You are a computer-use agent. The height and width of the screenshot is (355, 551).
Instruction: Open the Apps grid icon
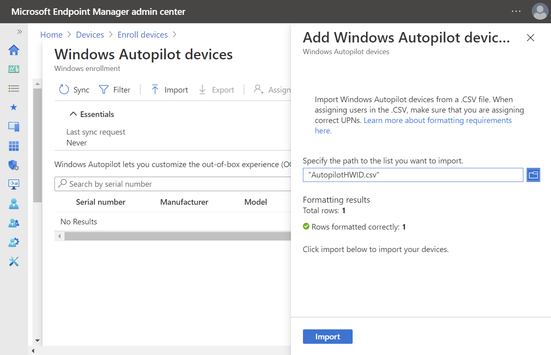point(14,146)
